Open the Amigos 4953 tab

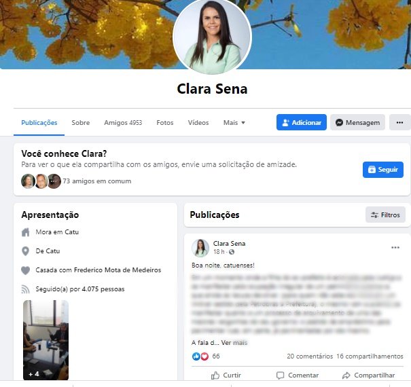123,123
